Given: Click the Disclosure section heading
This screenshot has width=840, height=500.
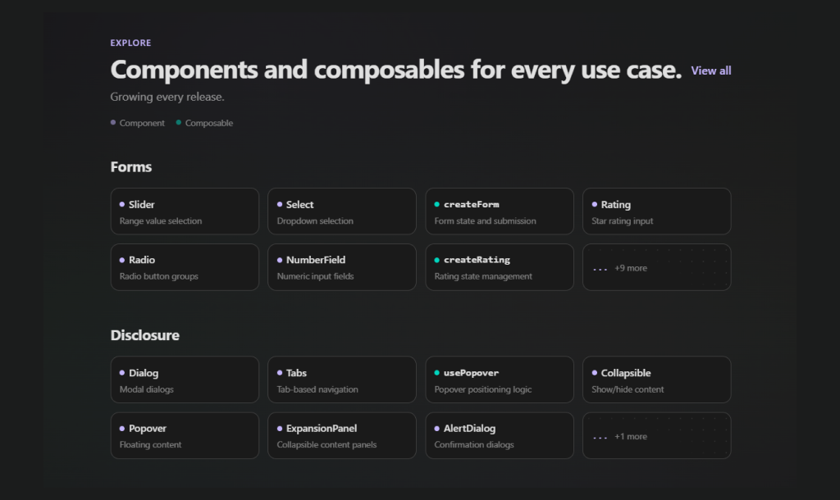Looking at the screenshot, I should [144, 335].
